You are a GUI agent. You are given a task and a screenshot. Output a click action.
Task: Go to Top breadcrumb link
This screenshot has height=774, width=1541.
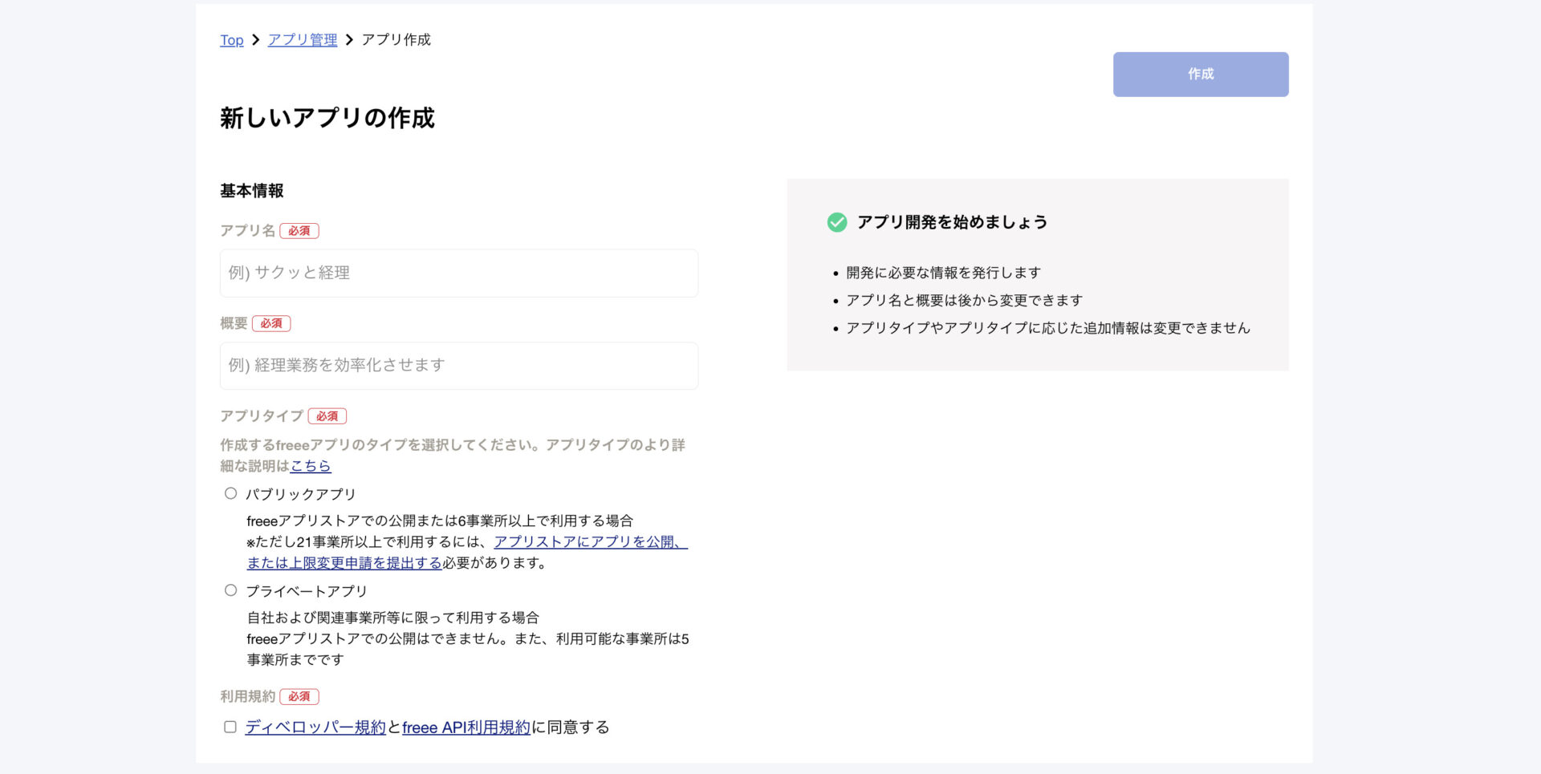pyautogui.click(x=232, y=40)
